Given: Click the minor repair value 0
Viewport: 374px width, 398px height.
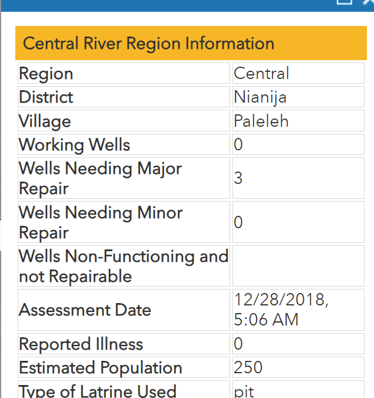Looking at the screenshot, I should coord(298,222).
